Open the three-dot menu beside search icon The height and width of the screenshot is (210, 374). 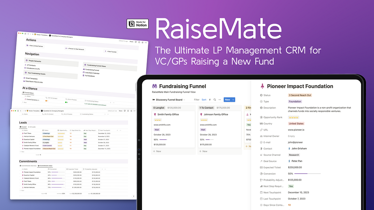220,100
